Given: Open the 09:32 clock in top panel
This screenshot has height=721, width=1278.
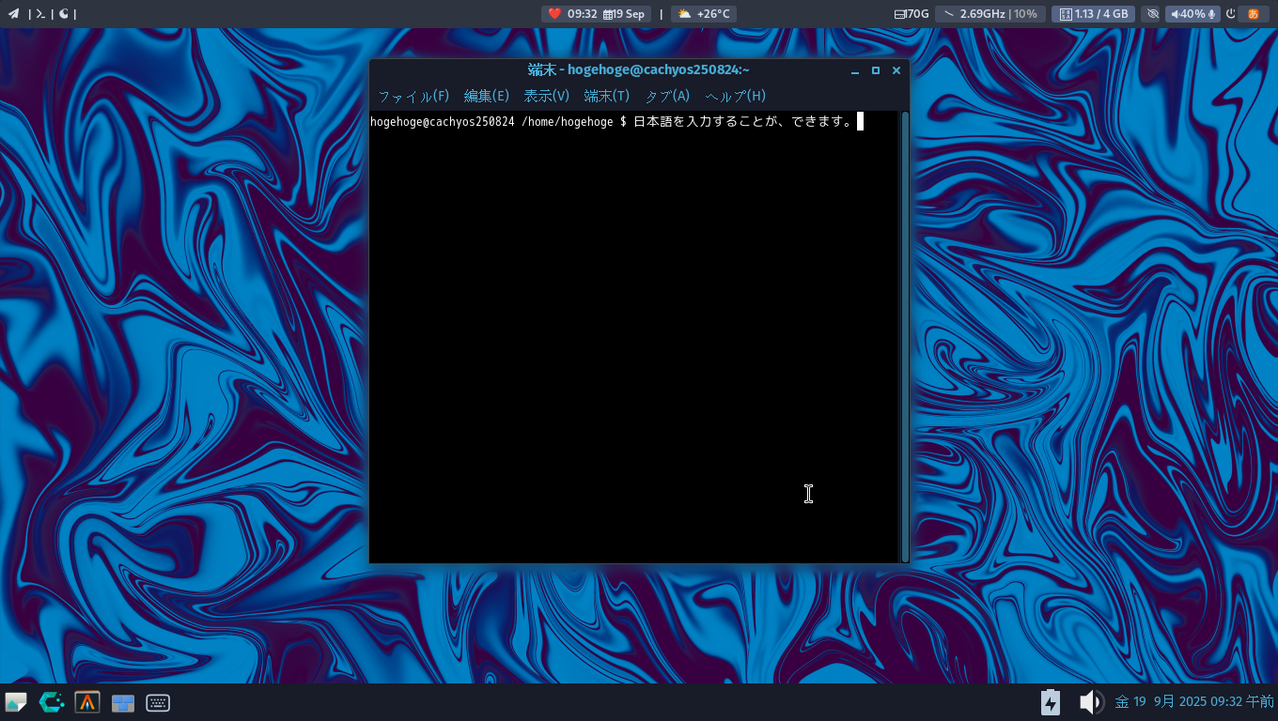Looking at the screenshot, I should [x=583, y=14].
